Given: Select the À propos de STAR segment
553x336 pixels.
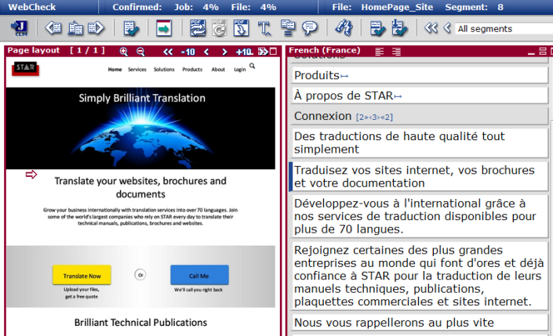Looking at the screenshot, I should pos(420,96).
